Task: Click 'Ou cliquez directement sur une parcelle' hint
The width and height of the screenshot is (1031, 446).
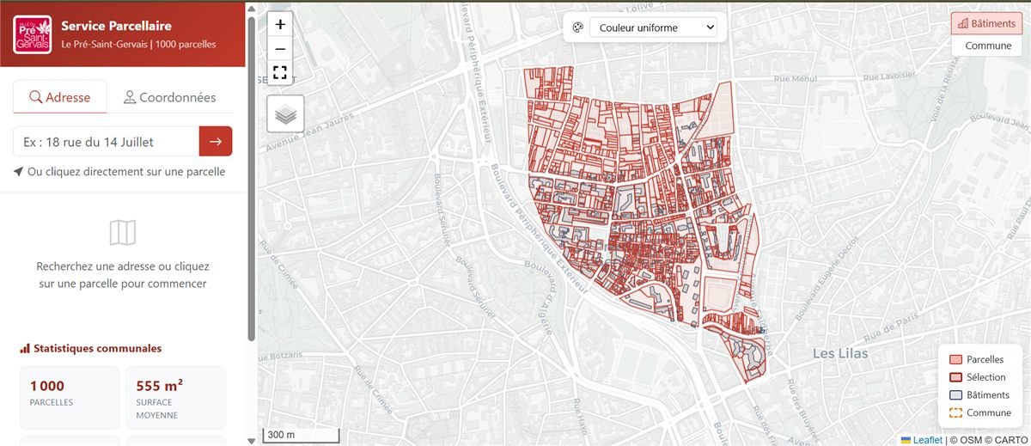Action: (126, 171)
